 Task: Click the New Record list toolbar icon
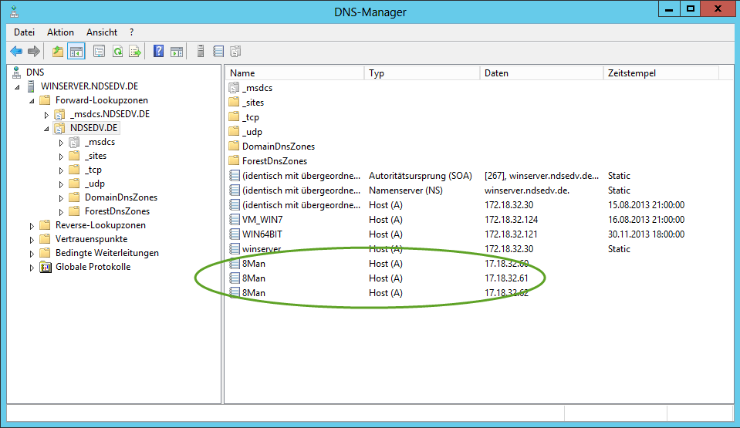[x=218, y=52]
